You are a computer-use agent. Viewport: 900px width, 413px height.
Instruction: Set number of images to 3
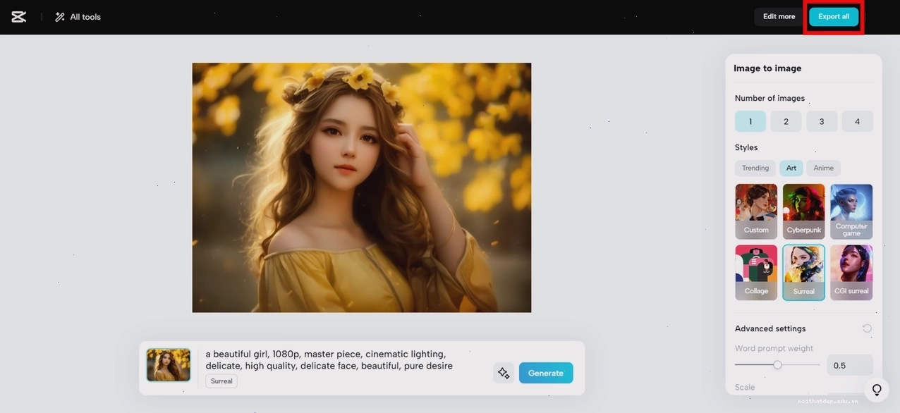(x=822, y=121)
